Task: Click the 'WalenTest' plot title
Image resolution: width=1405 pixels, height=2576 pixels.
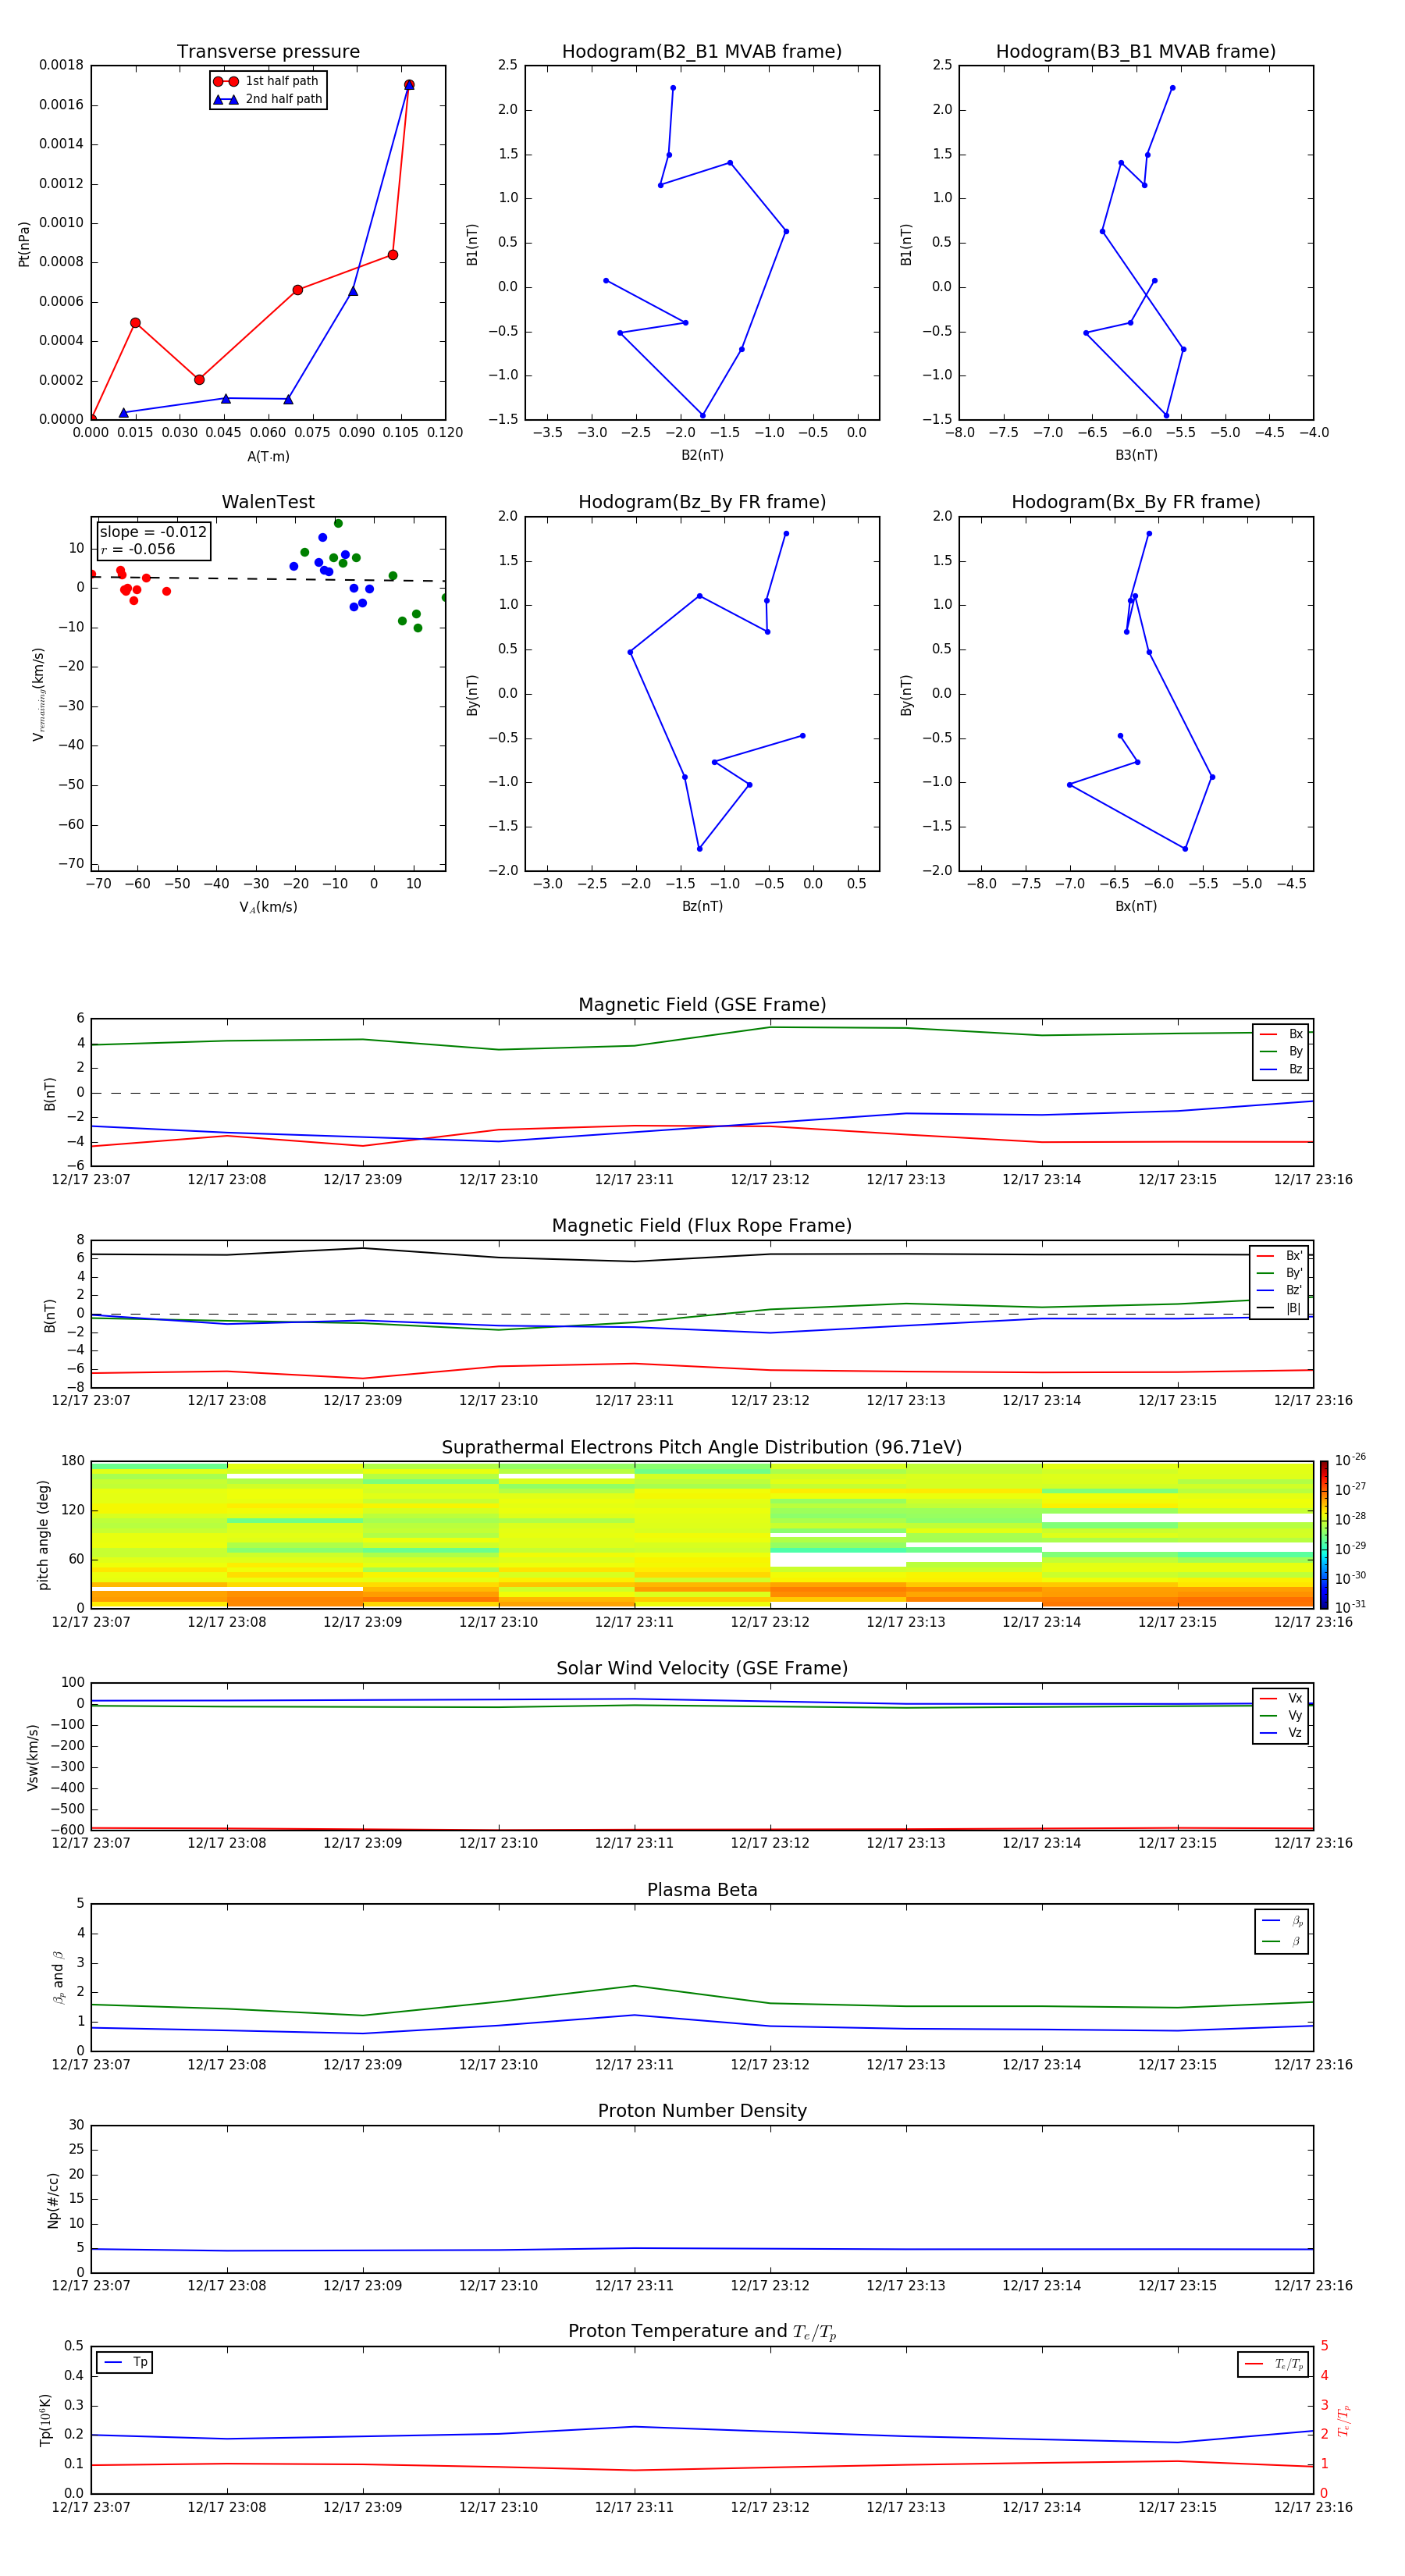Action: [268, 502]
